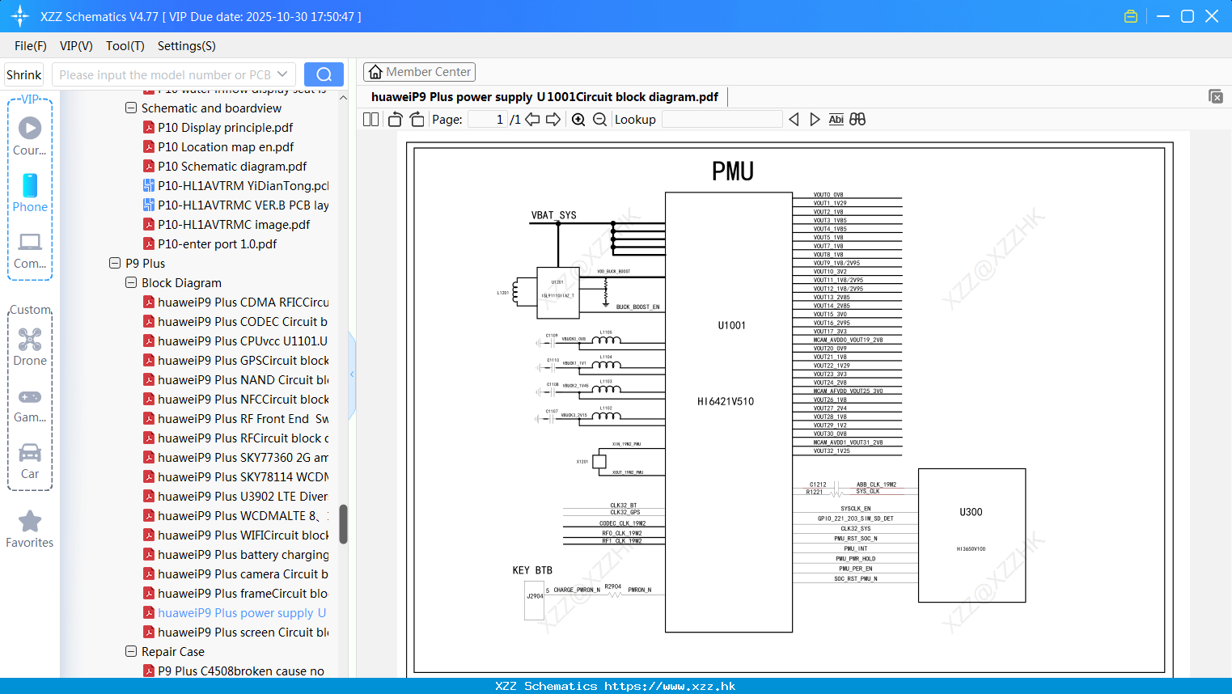Click the yellow briefcase icon in title bar
The image size is (1232, 694).
pyautogui.click(x=1131, y=16)
